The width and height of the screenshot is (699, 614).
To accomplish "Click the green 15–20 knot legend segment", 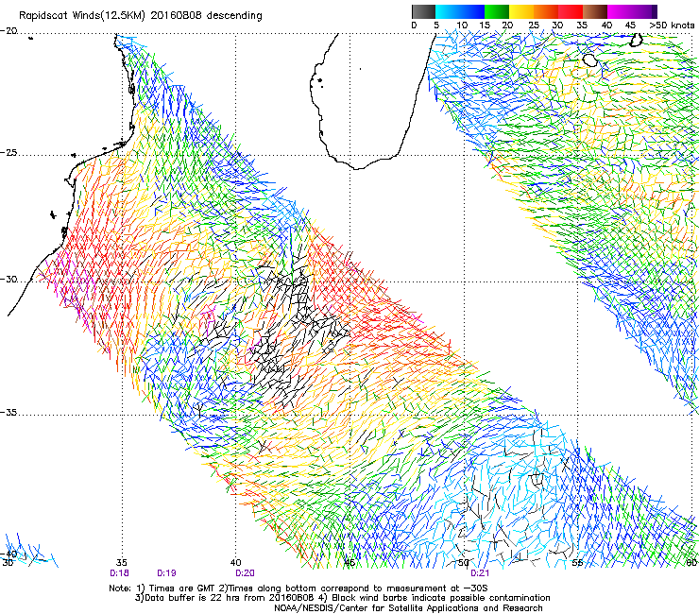I will [497, 11].
